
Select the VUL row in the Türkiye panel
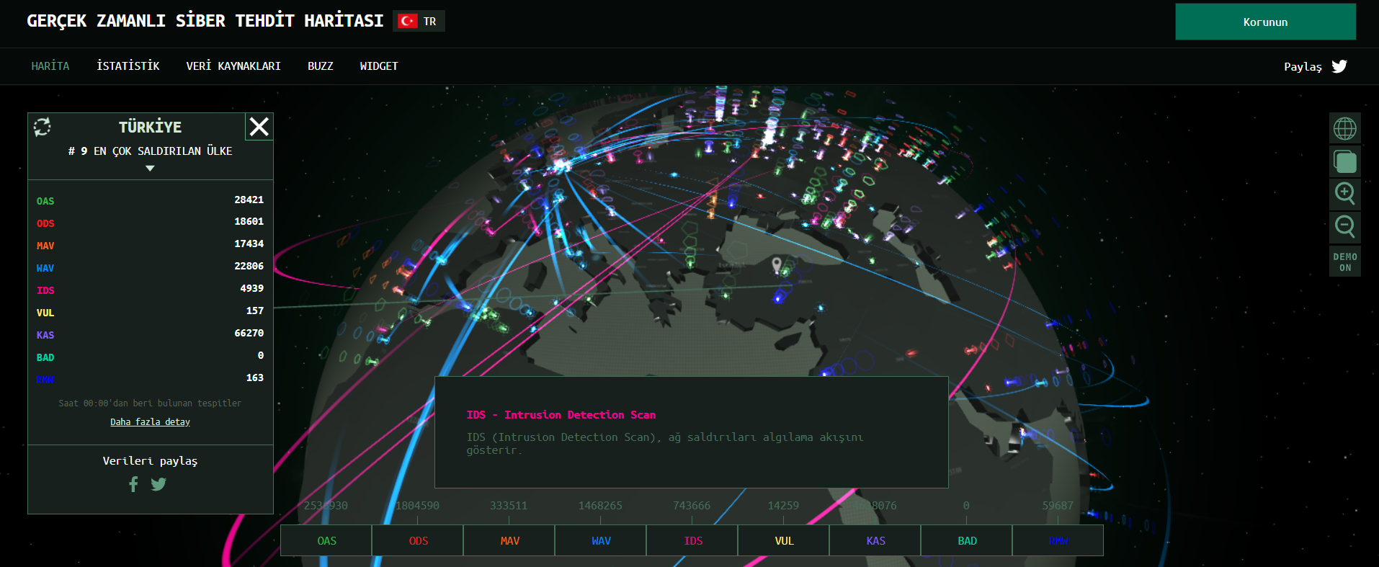pos(150,312)
